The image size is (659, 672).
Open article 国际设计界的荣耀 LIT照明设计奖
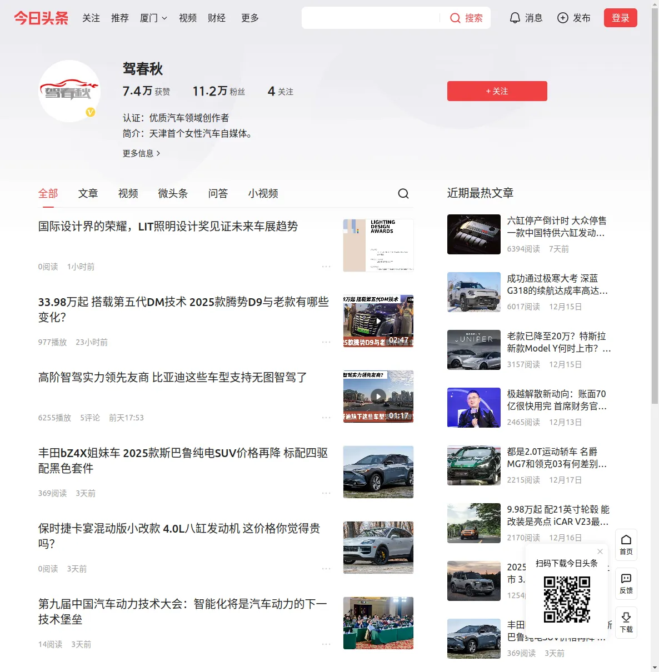[168, 227]
